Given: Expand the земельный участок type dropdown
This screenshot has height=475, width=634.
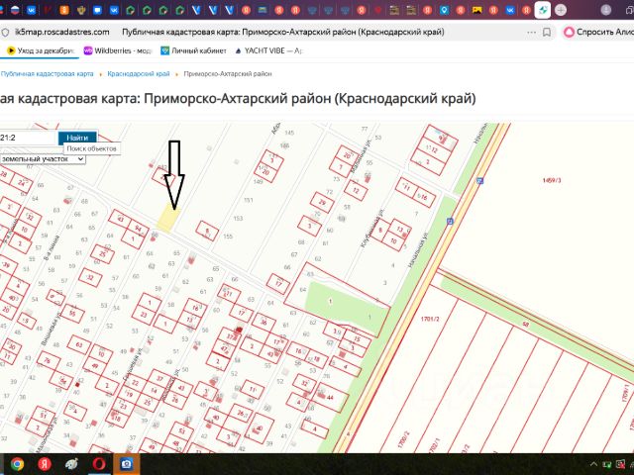Looking at the screenshot, I should click(x=42, y=159).
